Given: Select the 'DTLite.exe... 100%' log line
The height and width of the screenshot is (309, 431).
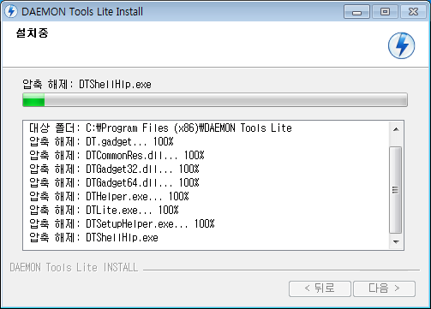Looking at the screenshot, I should point(104,210).
